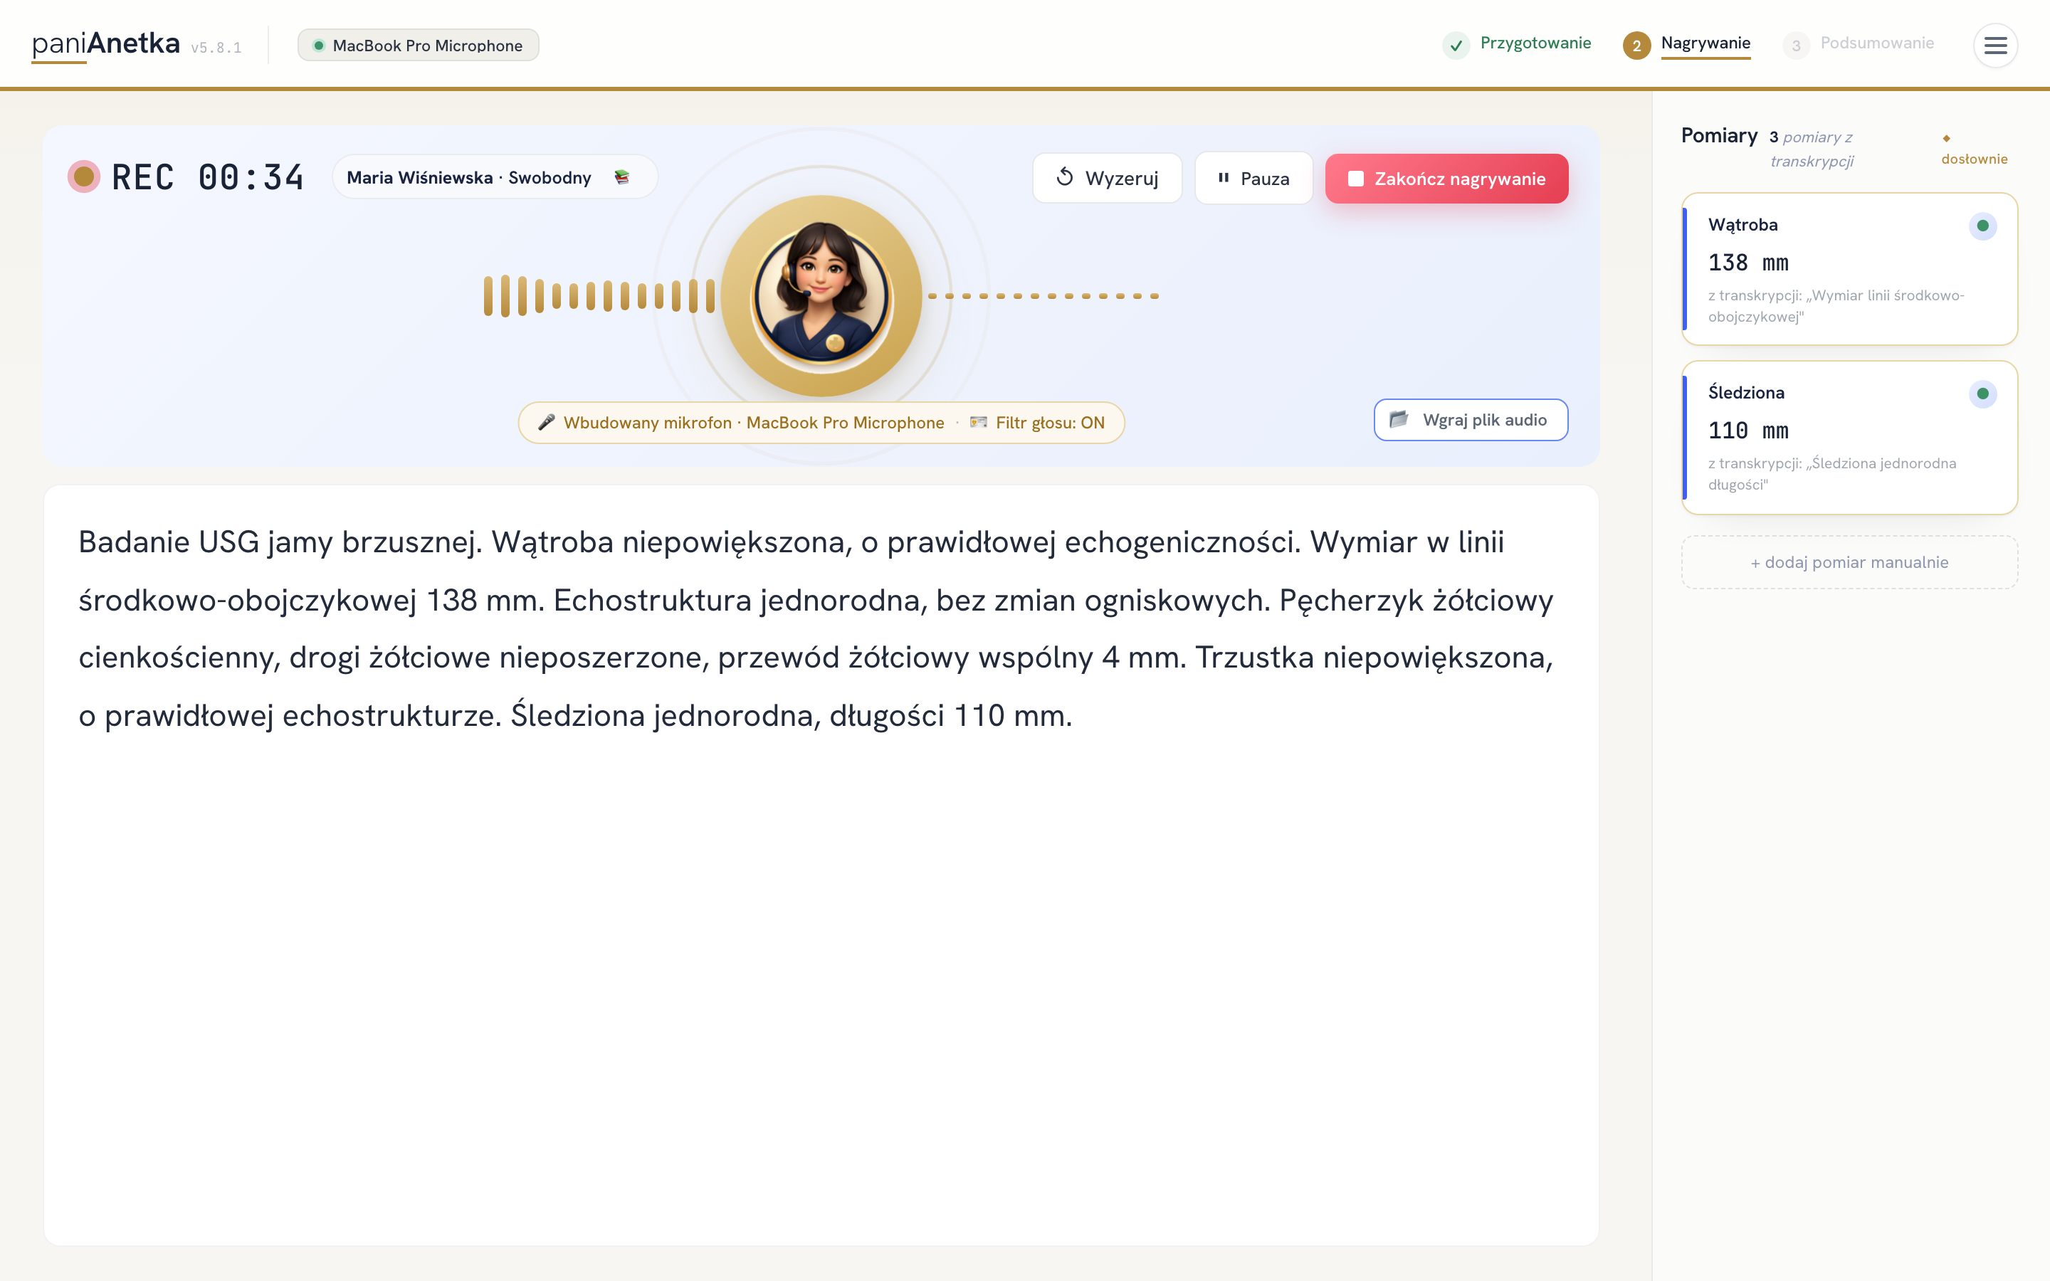Click the red REC indicator dot

pyautogui.click(x=83, y=176)
